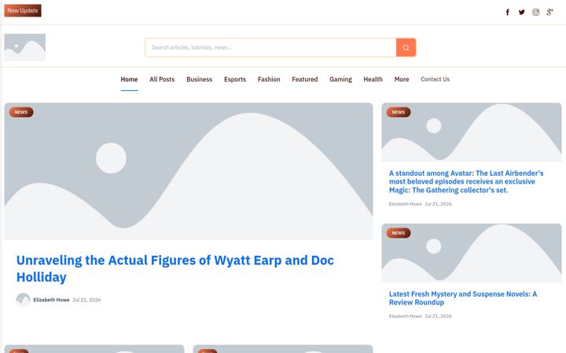
Task: Open the Facebook social icon
Action: pyautogui.click(x=508, y=13)
